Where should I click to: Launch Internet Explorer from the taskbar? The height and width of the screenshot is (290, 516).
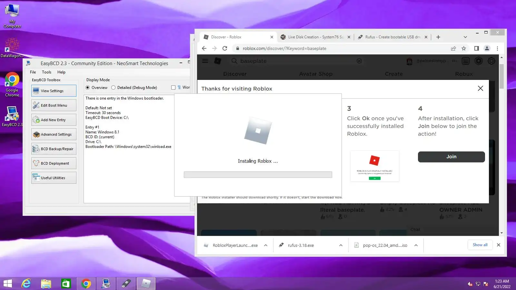coord(26,284)
